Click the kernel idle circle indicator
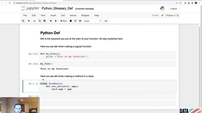Screen dimensions: 202x113 click(x=178, y=15)
